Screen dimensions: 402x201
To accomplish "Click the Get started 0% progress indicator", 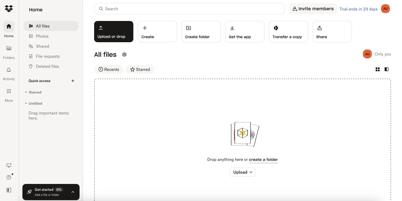I will (x=59, y=189).
